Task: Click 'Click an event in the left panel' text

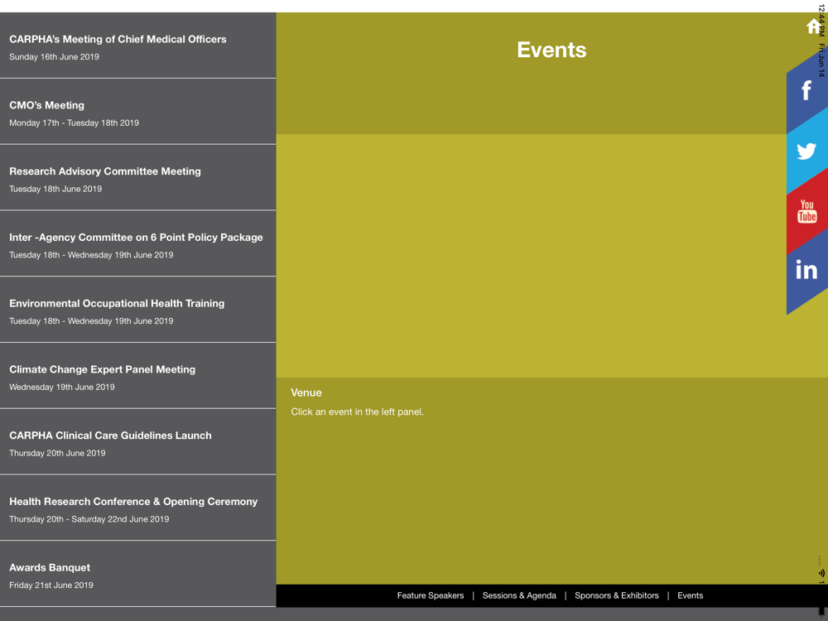Action: click(357, 412)
